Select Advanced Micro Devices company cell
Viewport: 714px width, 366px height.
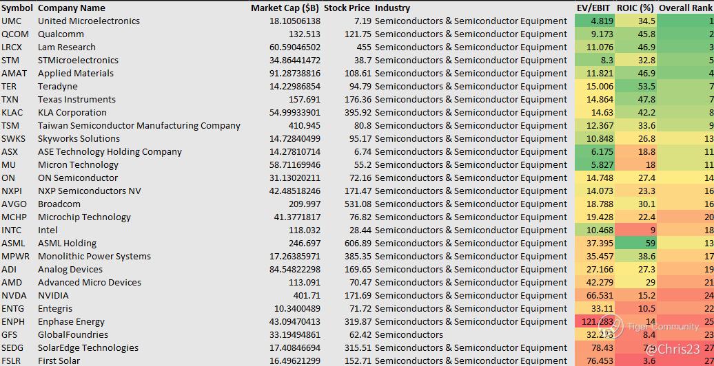pyautogui.click(x=90, y=282)
